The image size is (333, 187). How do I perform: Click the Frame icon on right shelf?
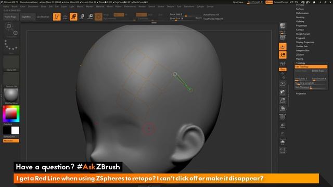(x=283, y=84)
